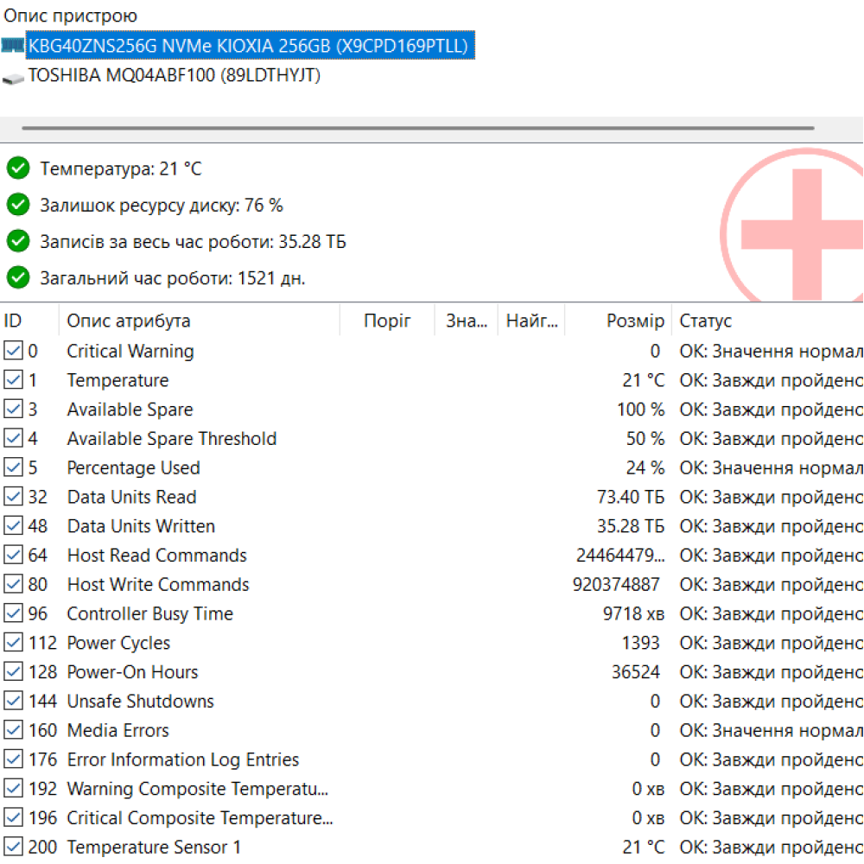Sort by the ID column header
Viewport: 864px width, 864px height.
pos(28,321)
